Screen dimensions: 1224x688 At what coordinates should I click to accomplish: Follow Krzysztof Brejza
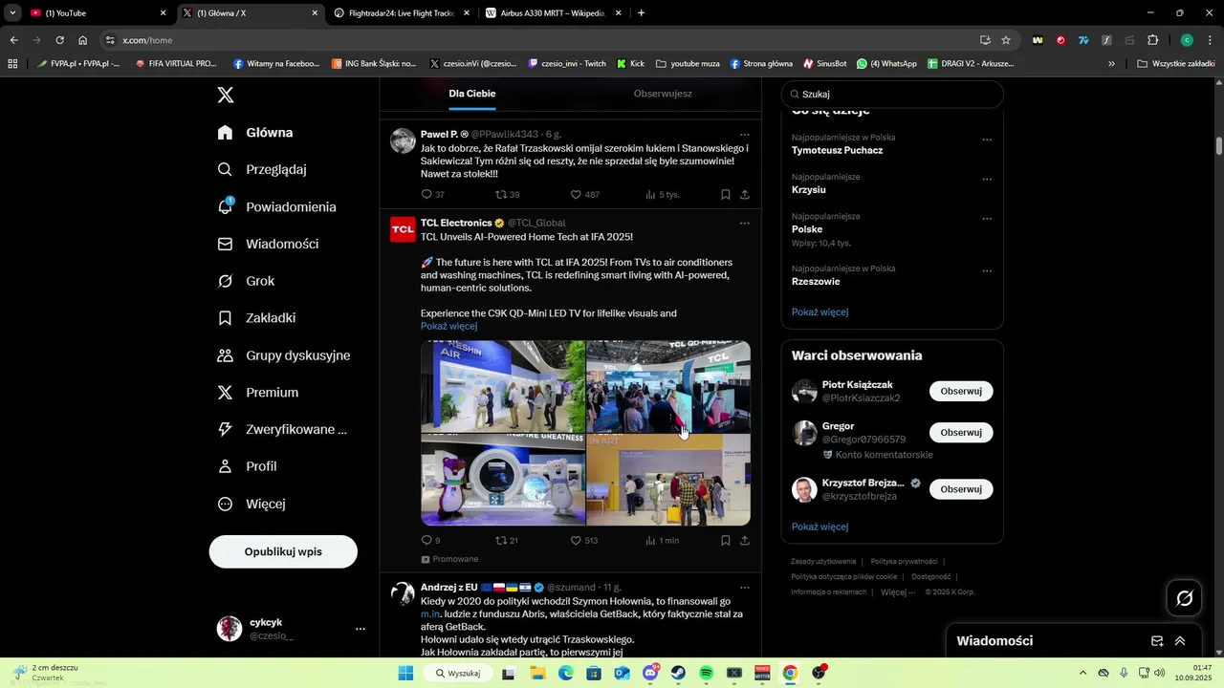pyautogui.click(x=961, y=489)
